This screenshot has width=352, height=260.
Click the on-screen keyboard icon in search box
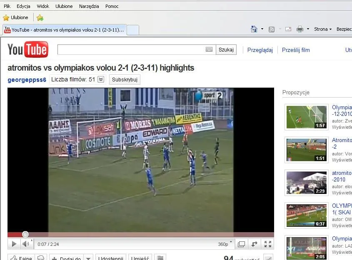(209, 49)
